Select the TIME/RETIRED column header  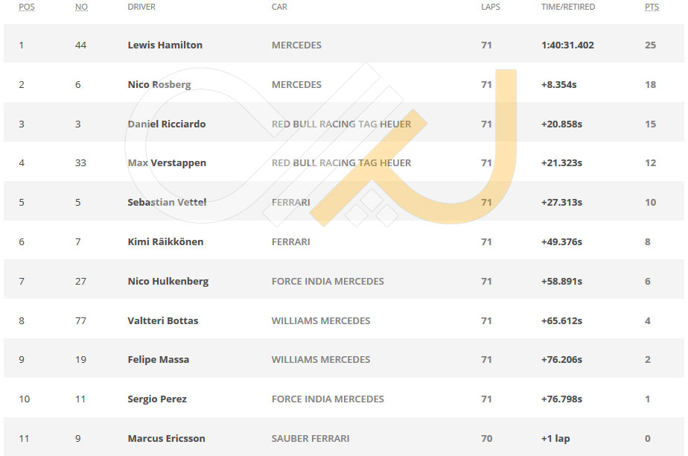click(x=568, y=7)
